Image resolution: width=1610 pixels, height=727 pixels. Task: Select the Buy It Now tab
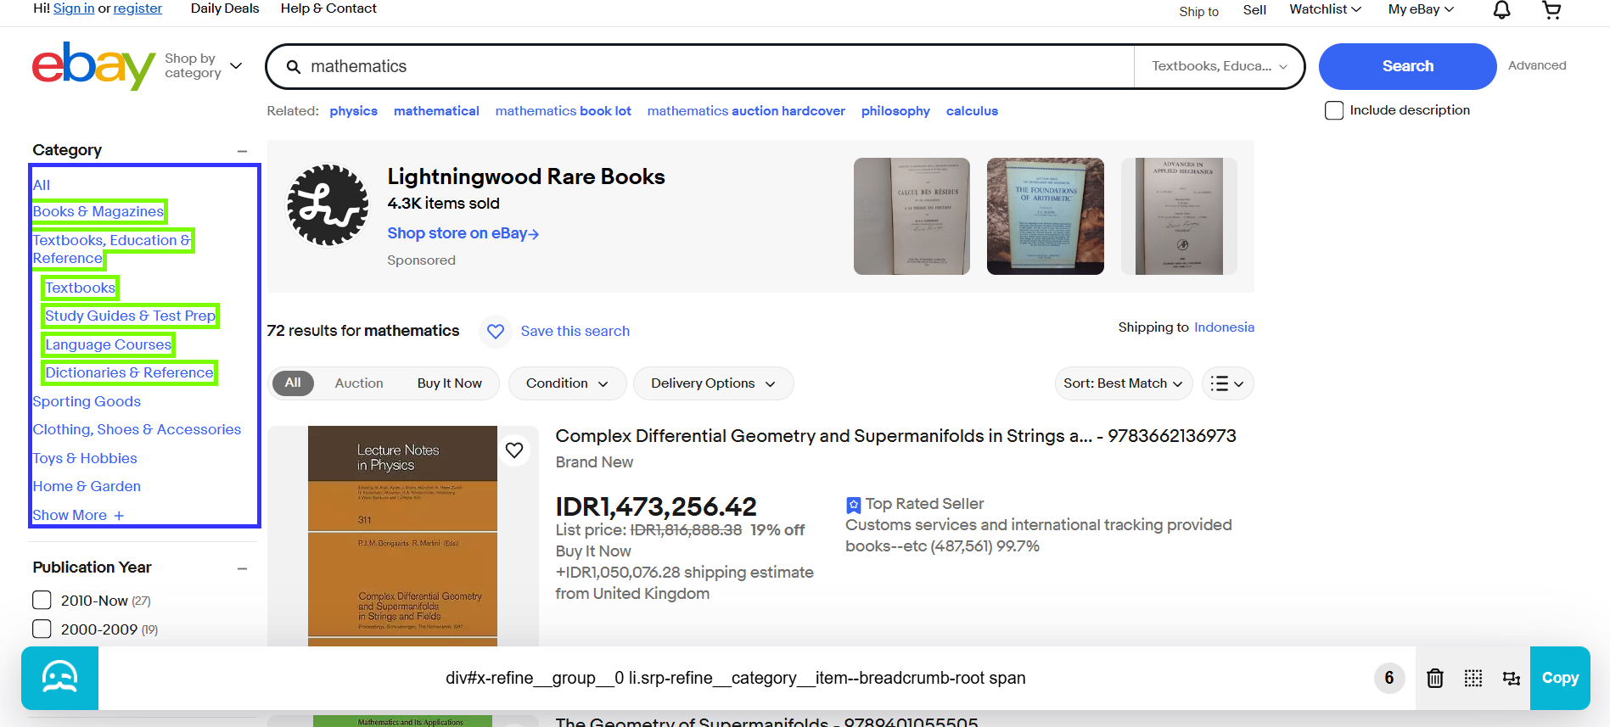(x=450, y=383)
